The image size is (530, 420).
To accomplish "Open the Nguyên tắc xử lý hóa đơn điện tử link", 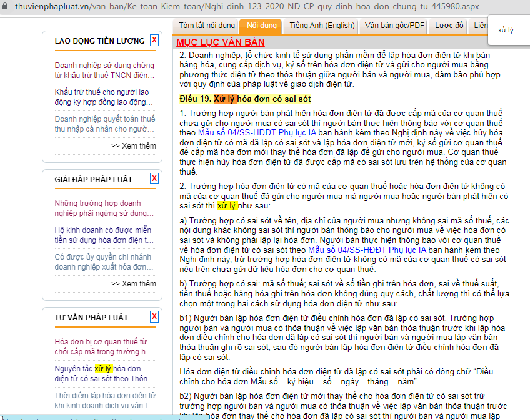I will [x=104, y=373].
